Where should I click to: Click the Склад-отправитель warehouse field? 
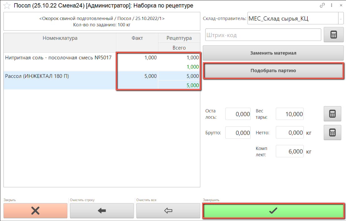coord(292,18)
